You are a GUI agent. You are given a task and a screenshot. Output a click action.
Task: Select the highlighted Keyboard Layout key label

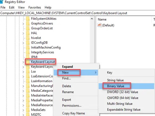tap(43, 62)
